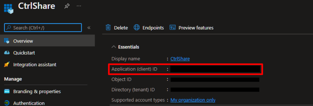Click the Branding & properties icon
The width and height of the screenshot is (313, 106).
(7, 91)
